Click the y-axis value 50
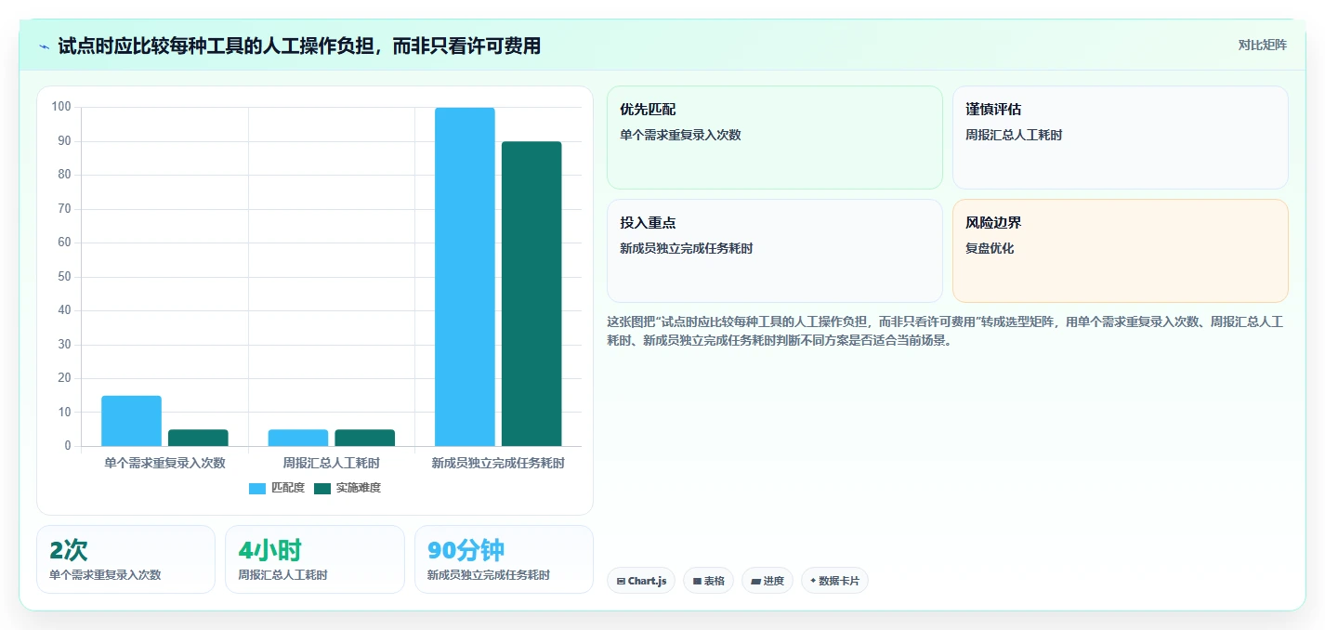Screen dimensions: 1325x630 click(x=64, y=277)
